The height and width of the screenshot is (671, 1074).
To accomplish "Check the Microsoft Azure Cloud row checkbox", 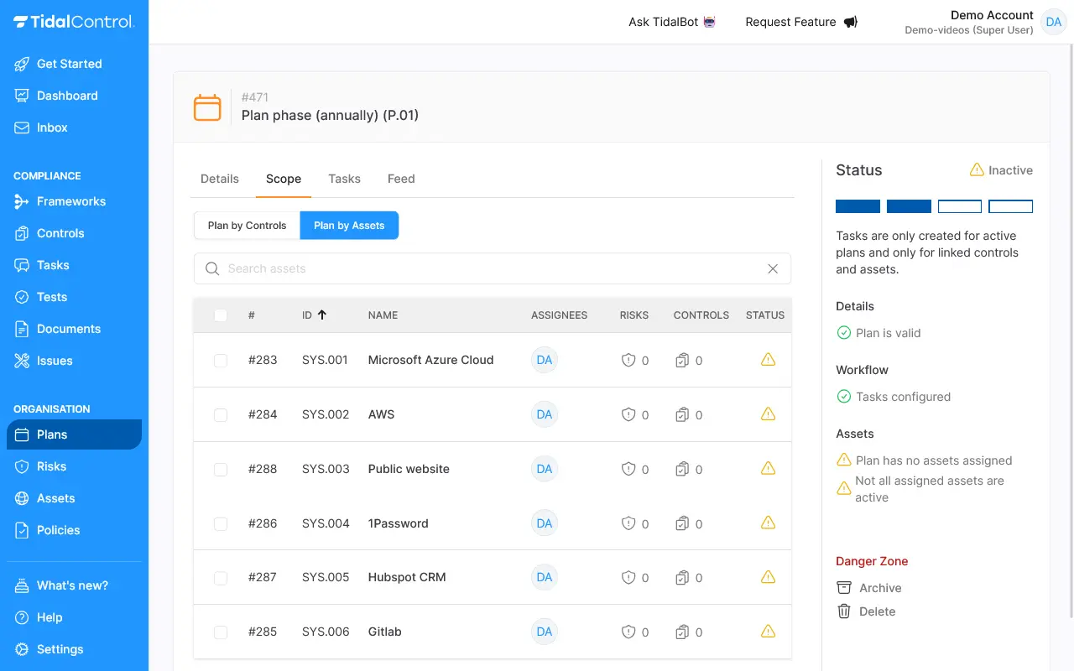I will click(x=221, y=360).
